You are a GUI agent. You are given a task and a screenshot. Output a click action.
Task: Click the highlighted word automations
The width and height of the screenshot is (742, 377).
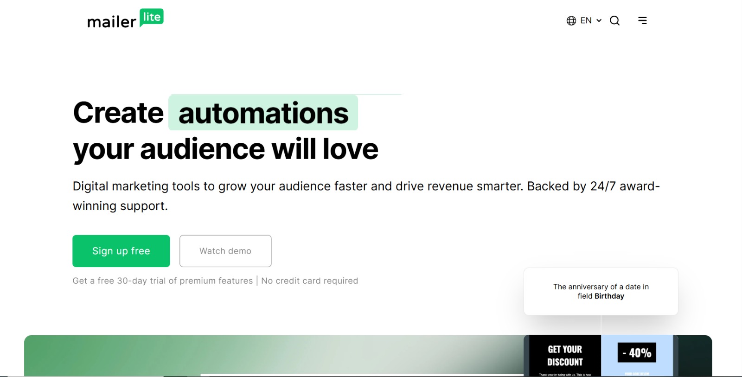[x=263, y=113]
